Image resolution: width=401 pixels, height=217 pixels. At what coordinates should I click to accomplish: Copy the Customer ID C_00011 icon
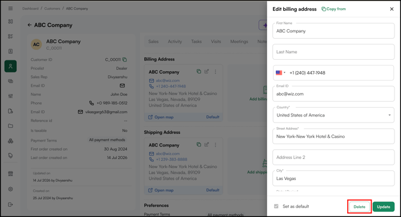(124, 60)
